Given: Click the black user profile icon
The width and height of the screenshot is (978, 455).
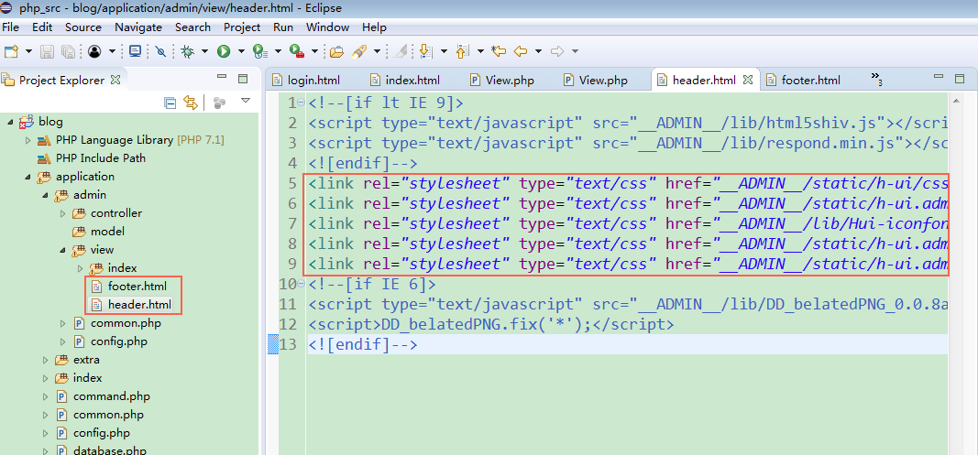Looking at the screenshot, I should point(94,52).
